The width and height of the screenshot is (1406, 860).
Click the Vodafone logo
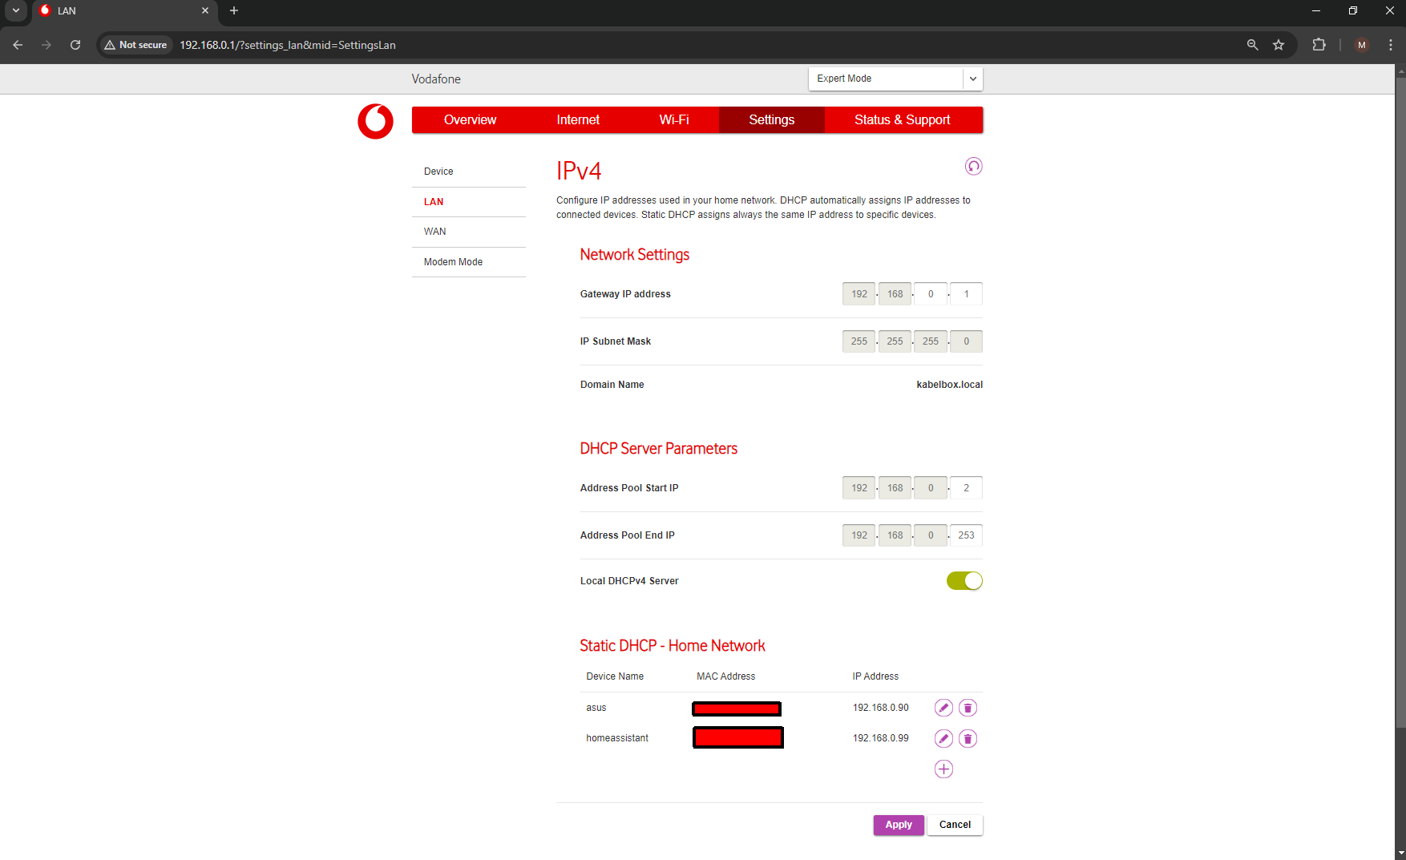tap(375, 121)
